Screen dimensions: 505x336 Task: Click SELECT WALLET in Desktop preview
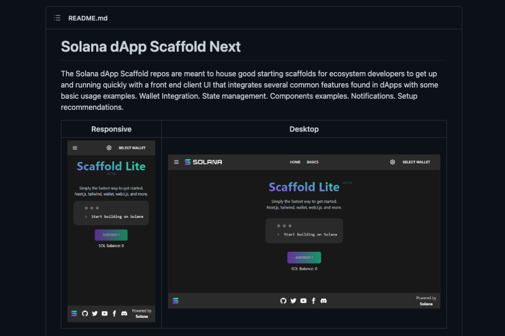[416, 162]
